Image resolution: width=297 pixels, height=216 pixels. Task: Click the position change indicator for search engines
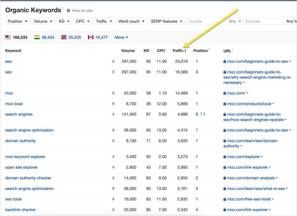point(202,114)
